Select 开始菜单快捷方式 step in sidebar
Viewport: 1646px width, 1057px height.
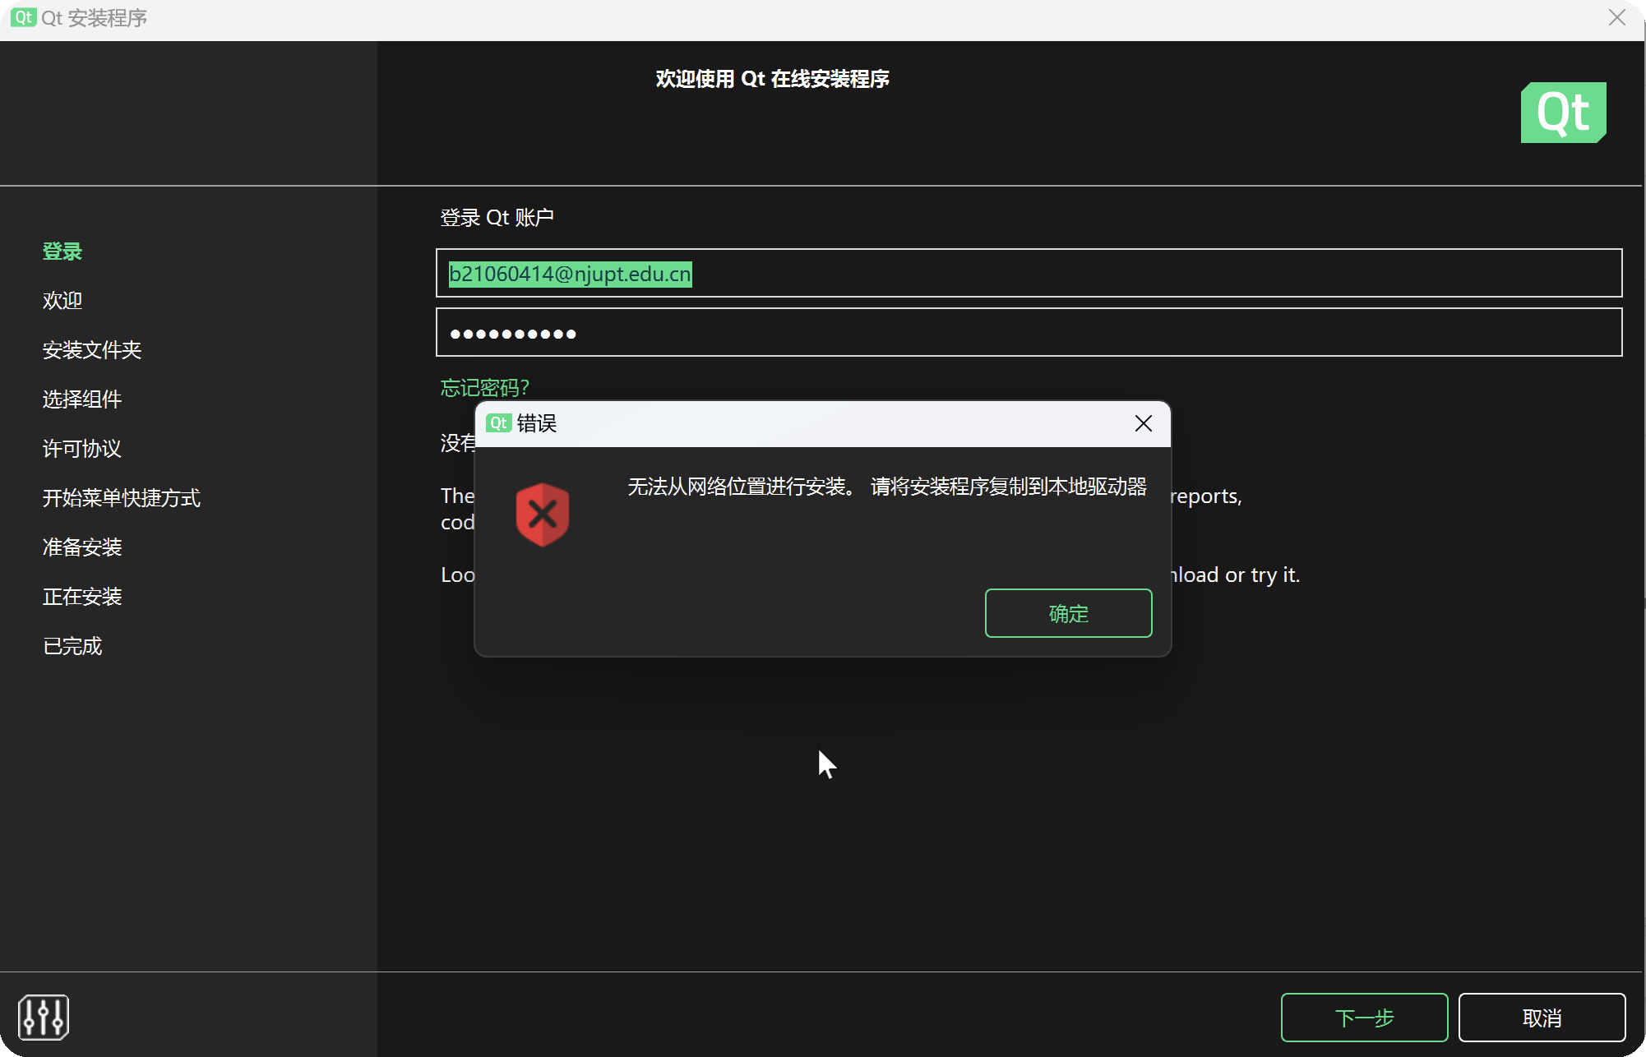tap(122, 498)
